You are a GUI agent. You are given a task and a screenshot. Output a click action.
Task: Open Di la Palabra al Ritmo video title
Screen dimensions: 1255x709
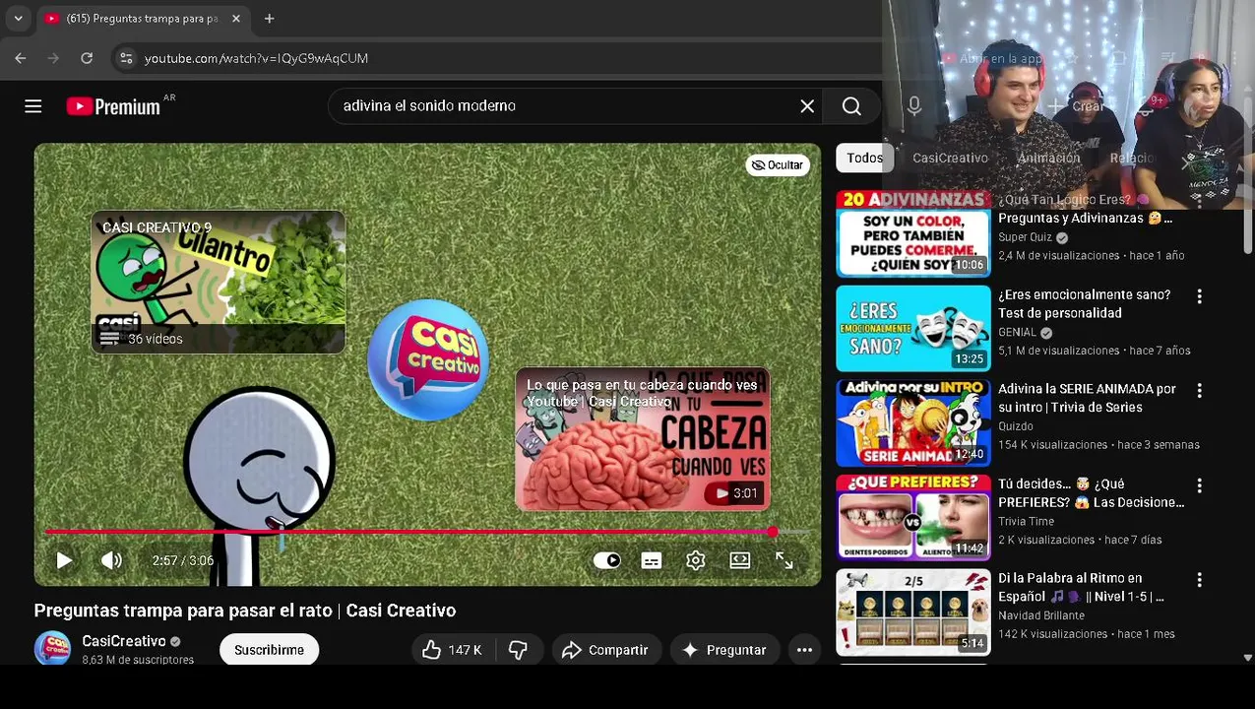pyautogui.click(x=1081, y=587)
